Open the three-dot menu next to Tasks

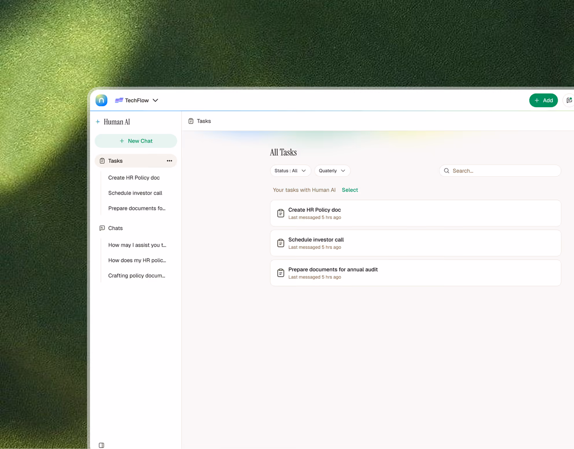pos(169,161)
